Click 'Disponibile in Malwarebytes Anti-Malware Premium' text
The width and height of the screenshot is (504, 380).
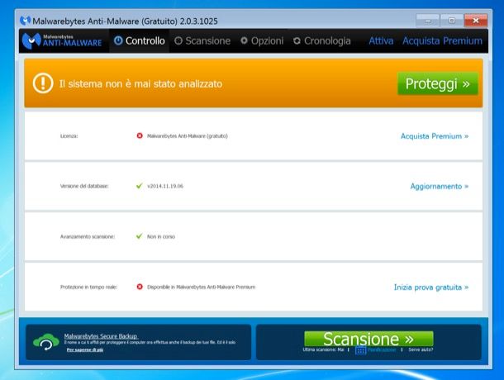pos(202,287)
